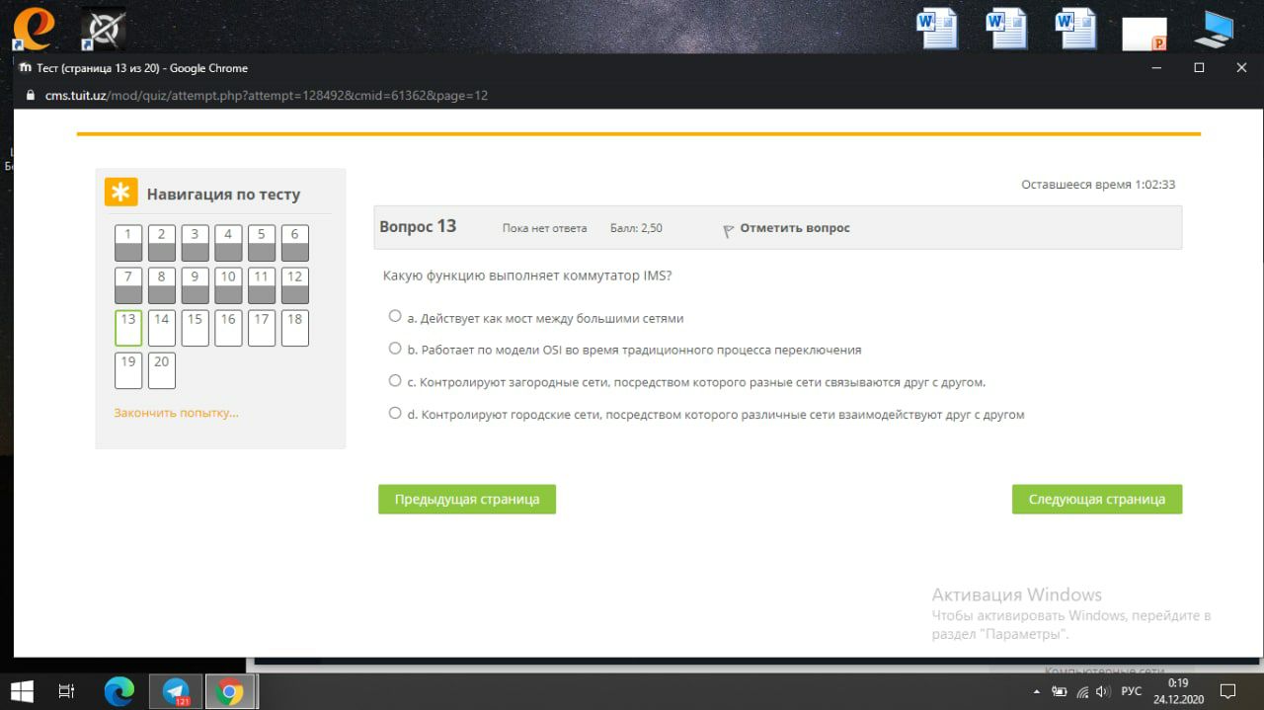
Task: Jump to question 7 in navigation
Action: [x=128, y=285]
